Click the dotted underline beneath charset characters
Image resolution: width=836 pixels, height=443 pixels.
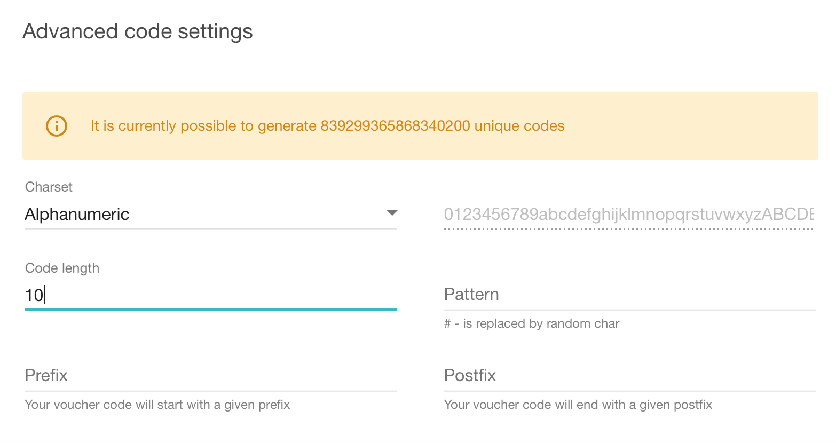click(630, 229)
